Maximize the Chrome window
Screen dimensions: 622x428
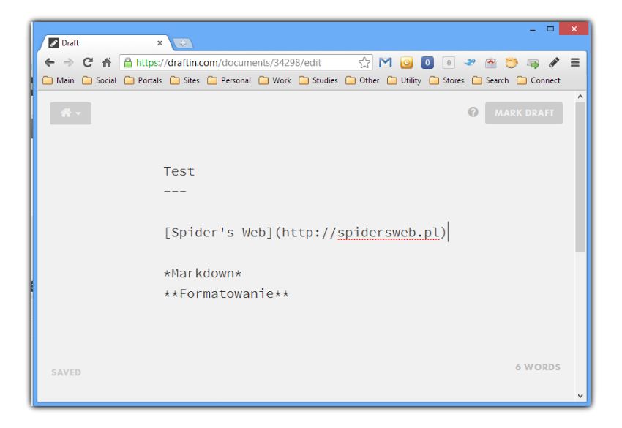[x=550, y=29]
